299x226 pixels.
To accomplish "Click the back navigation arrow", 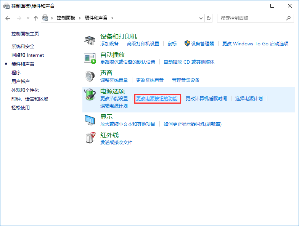I will (x=8, y=18).
